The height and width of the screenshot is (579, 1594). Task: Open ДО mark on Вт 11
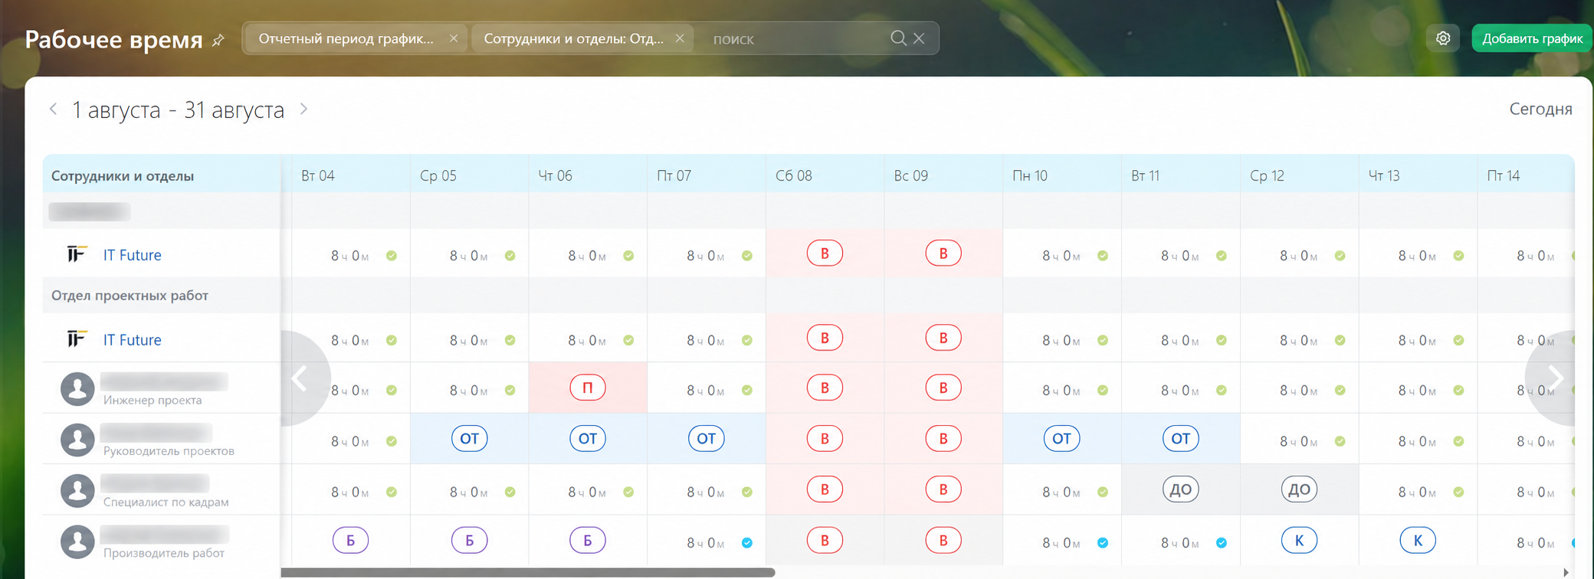(x=1180, y=489)
